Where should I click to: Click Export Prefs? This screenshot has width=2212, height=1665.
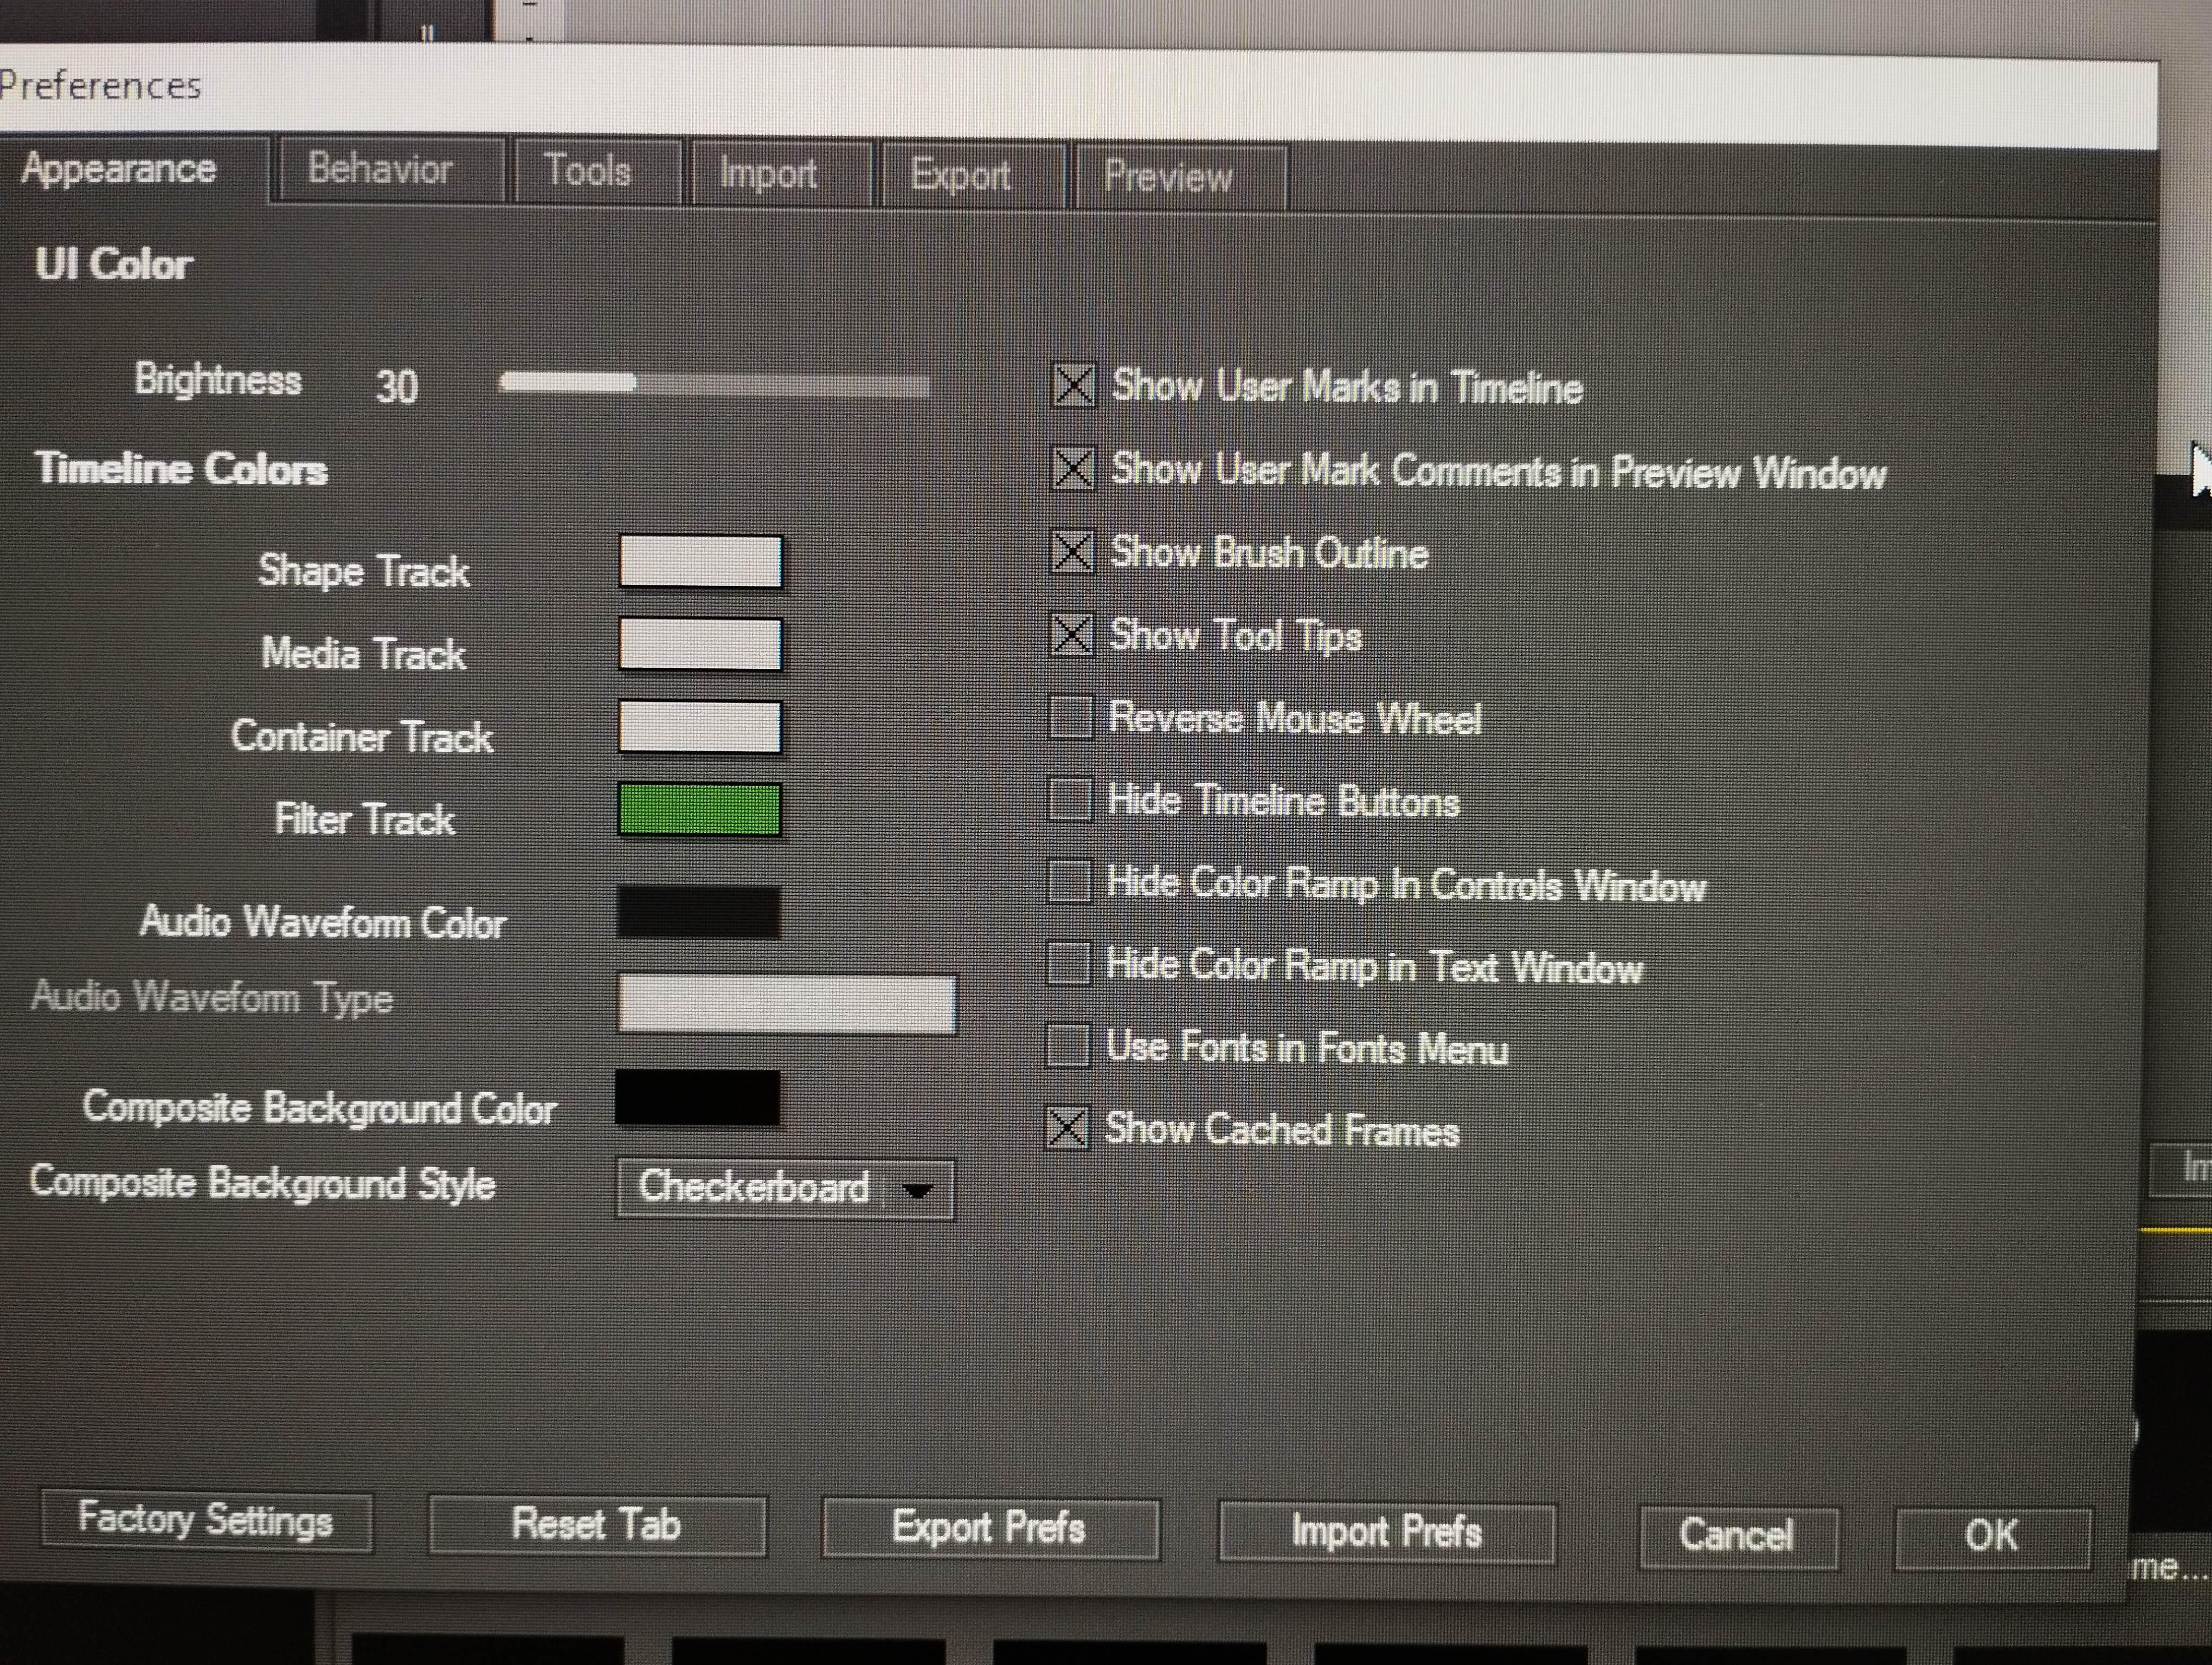pyautogui.click(x=990, y=1528)
